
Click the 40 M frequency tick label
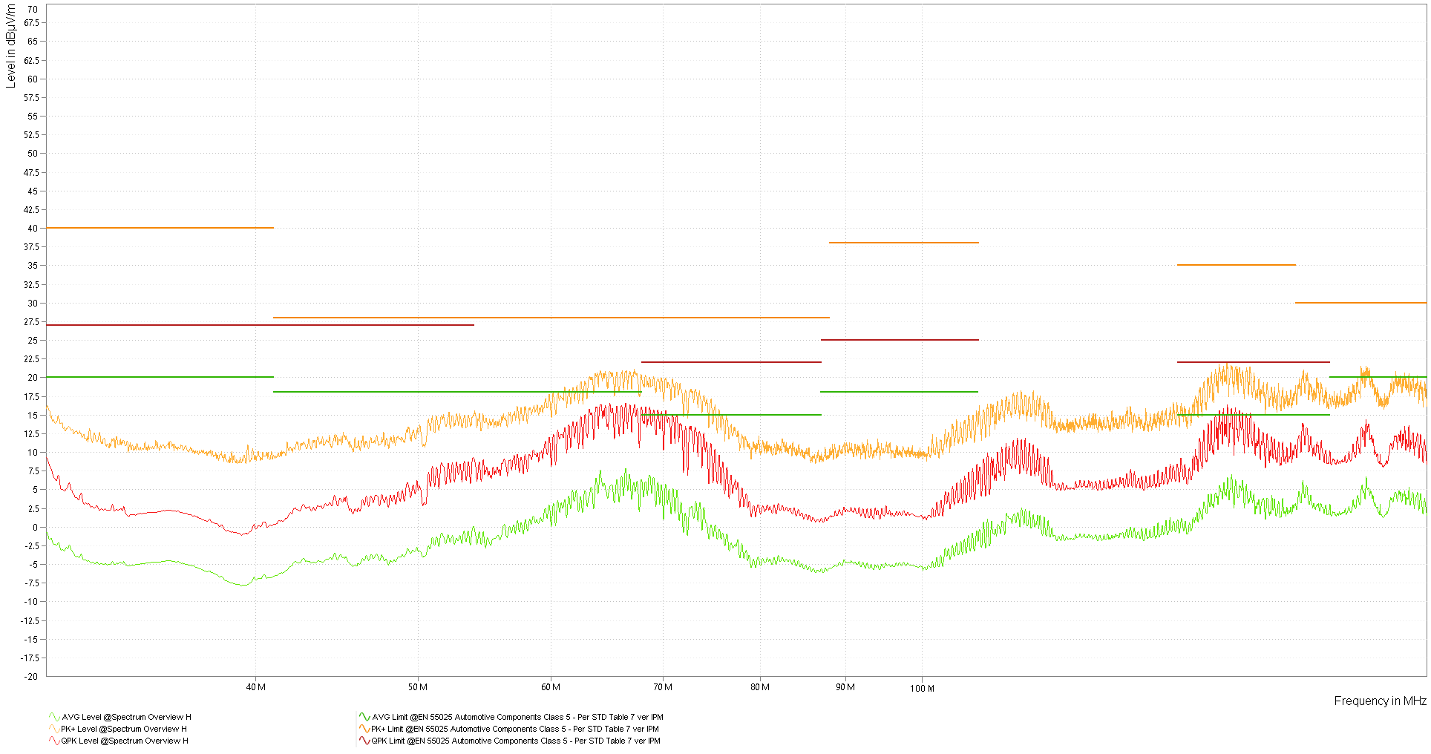(255, 688)
